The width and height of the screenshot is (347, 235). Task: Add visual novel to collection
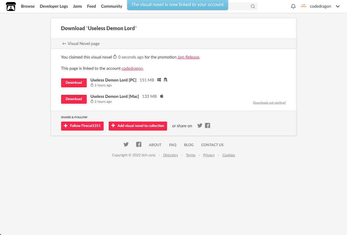(138, 126)
